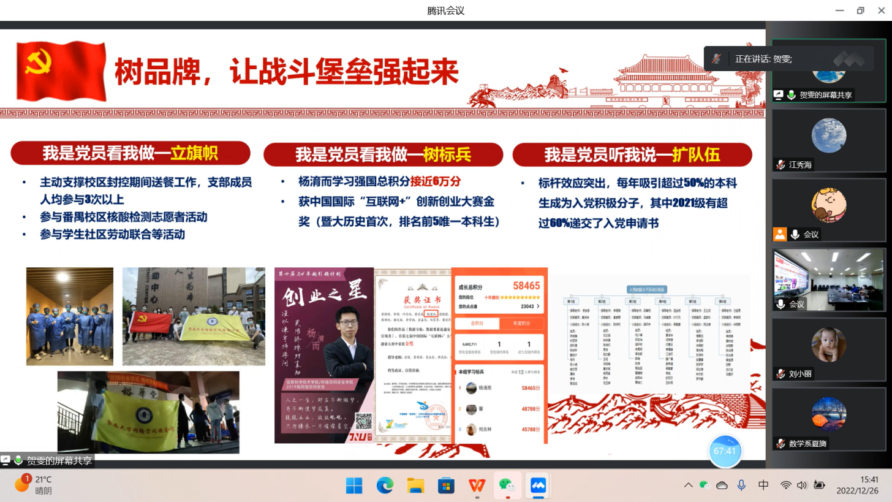The width and height of the screenshot is (892, 502).
Task: Open Microsoft Edge from the taskbar
Action: point(385,485)
